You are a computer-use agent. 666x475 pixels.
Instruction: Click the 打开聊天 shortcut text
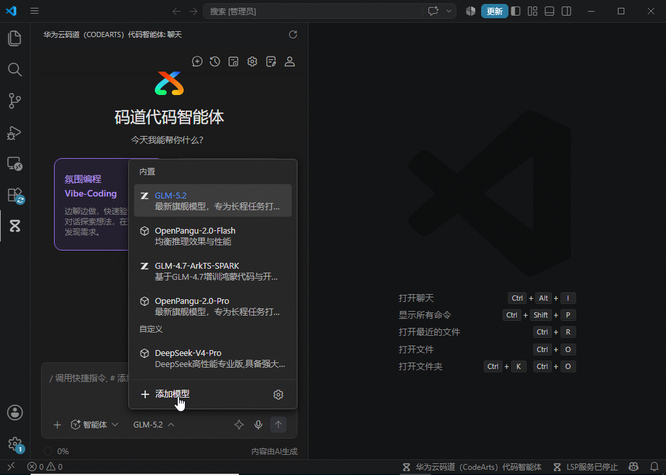click(x=416, y=298)
